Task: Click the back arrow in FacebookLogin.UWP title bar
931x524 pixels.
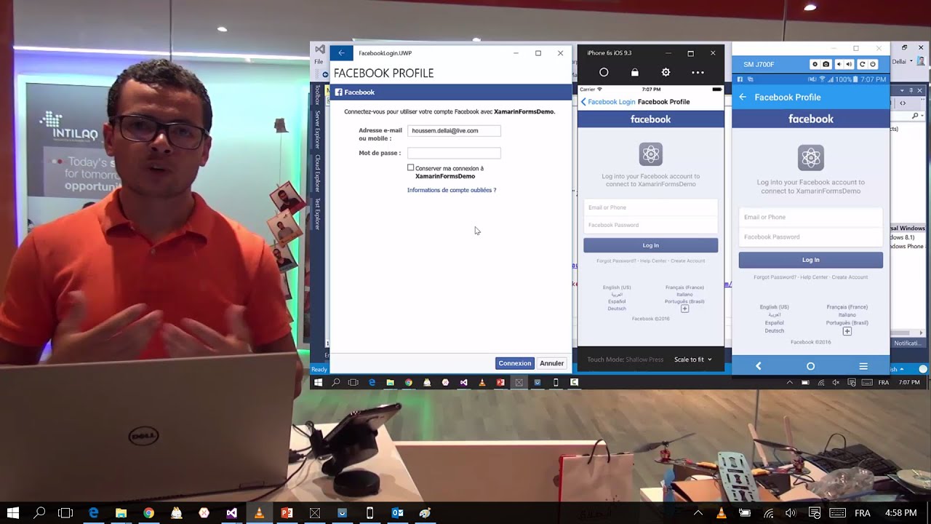Action: (x=341, y=53)
